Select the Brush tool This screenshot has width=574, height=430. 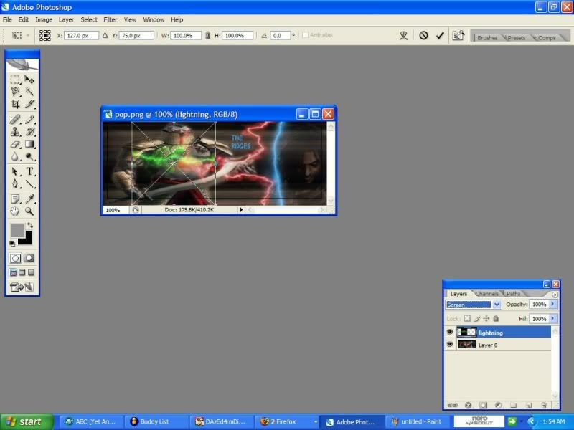point(29,119)
